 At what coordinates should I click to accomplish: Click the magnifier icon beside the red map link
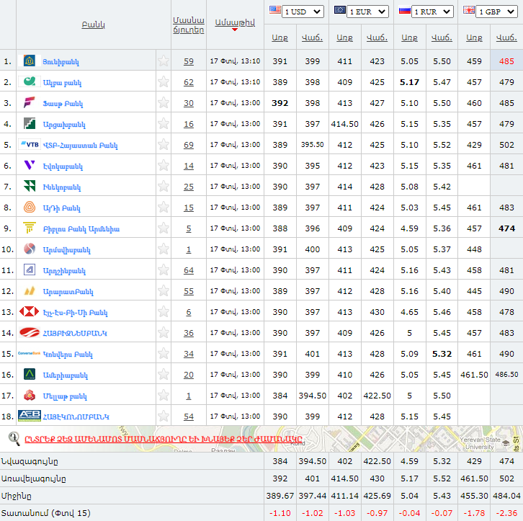click(x=14, y=439)
